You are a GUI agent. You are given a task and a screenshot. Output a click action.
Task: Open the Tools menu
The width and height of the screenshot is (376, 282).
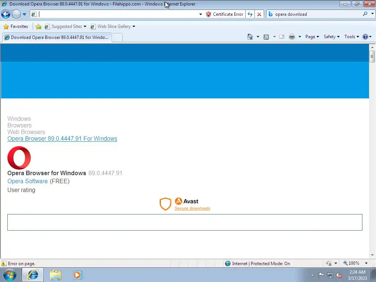point(351,37)
